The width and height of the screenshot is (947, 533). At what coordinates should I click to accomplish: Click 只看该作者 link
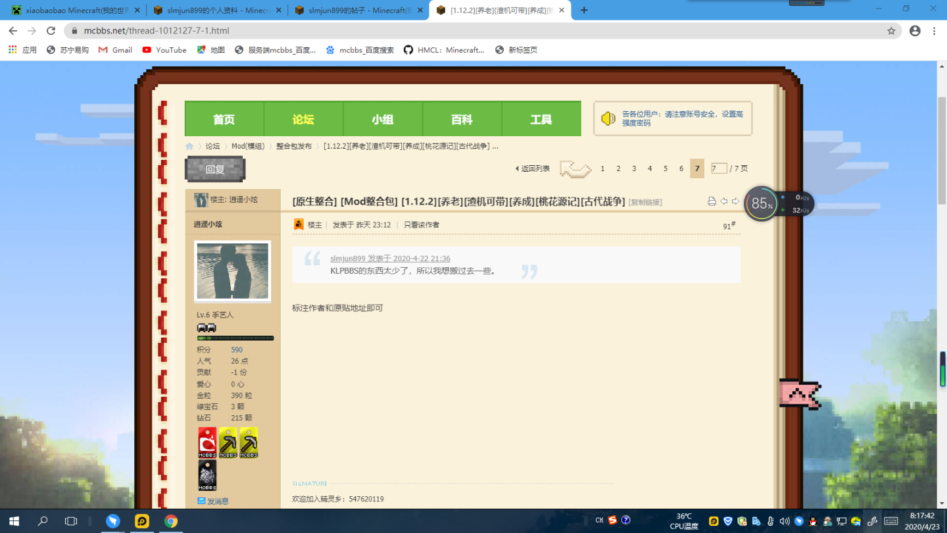pyautogui.click(x=422, y=225)
